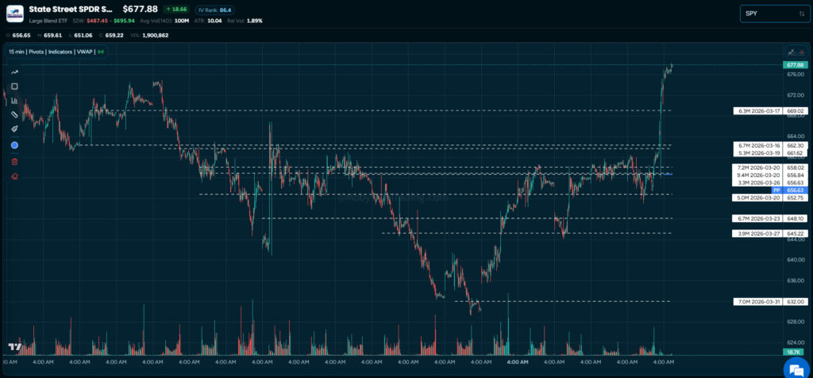Toggle the VWAP overlay
813x378 pixels.
(x=85, y=52)
